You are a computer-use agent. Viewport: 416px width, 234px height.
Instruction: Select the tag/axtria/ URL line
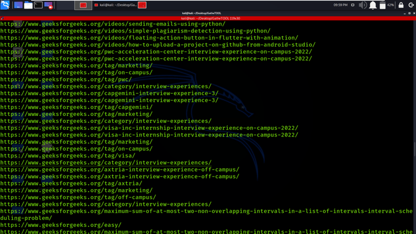pos(71,183)
